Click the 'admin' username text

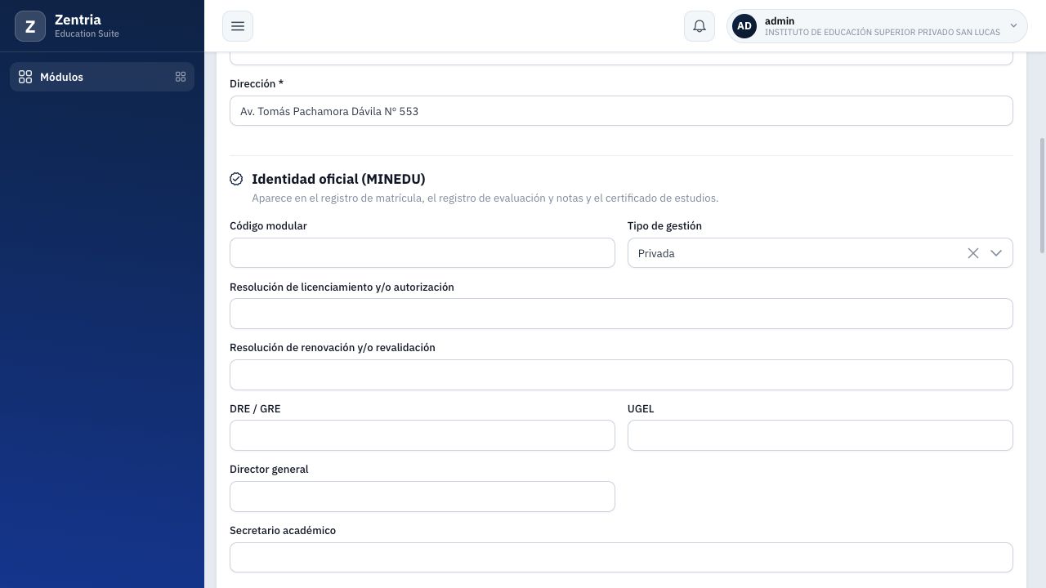click(x=780, y=21)
